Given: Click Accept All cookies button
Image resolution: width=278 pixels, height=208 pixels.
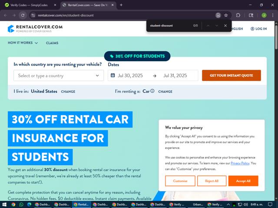Looking at the screenshot, I should click(243, 181).
